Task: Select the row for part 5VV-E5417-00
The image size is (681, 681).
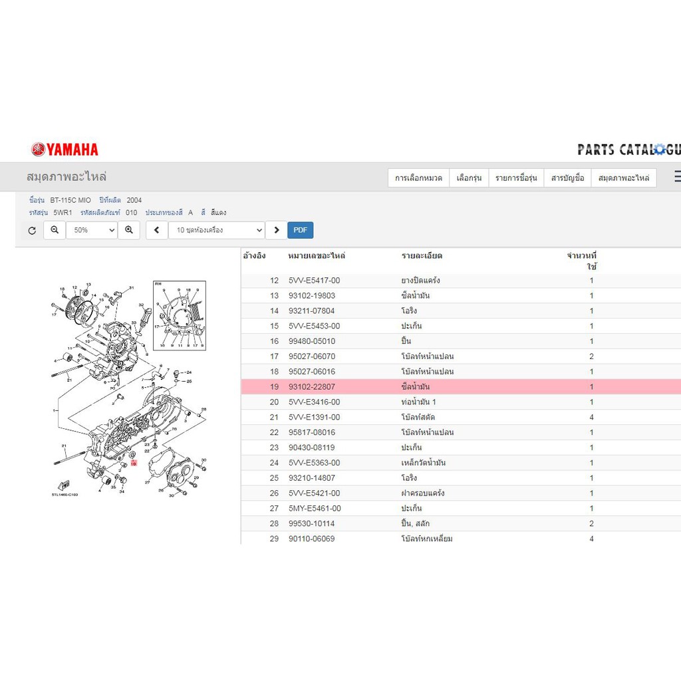Action: click(461, 281)
